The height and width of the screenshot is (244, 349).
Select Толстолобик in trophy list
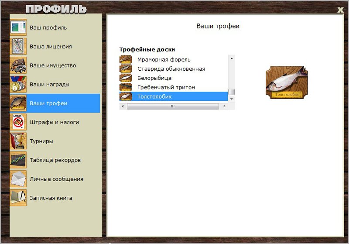[174, 96]
